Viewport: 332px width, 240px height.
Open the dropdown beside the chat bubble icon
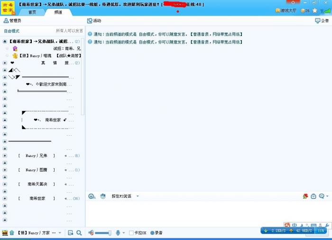[327, 196]
